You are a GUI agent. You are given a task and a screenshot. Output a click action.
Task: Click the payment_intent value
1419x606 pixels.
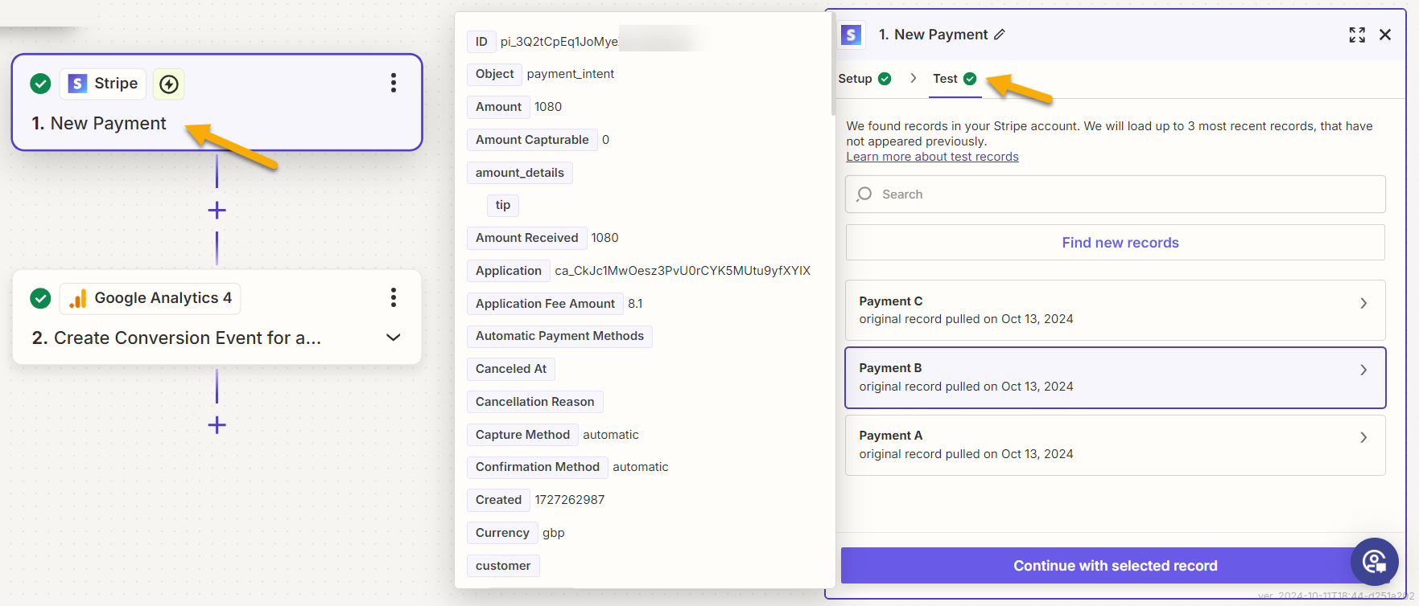tap(571, 74)
